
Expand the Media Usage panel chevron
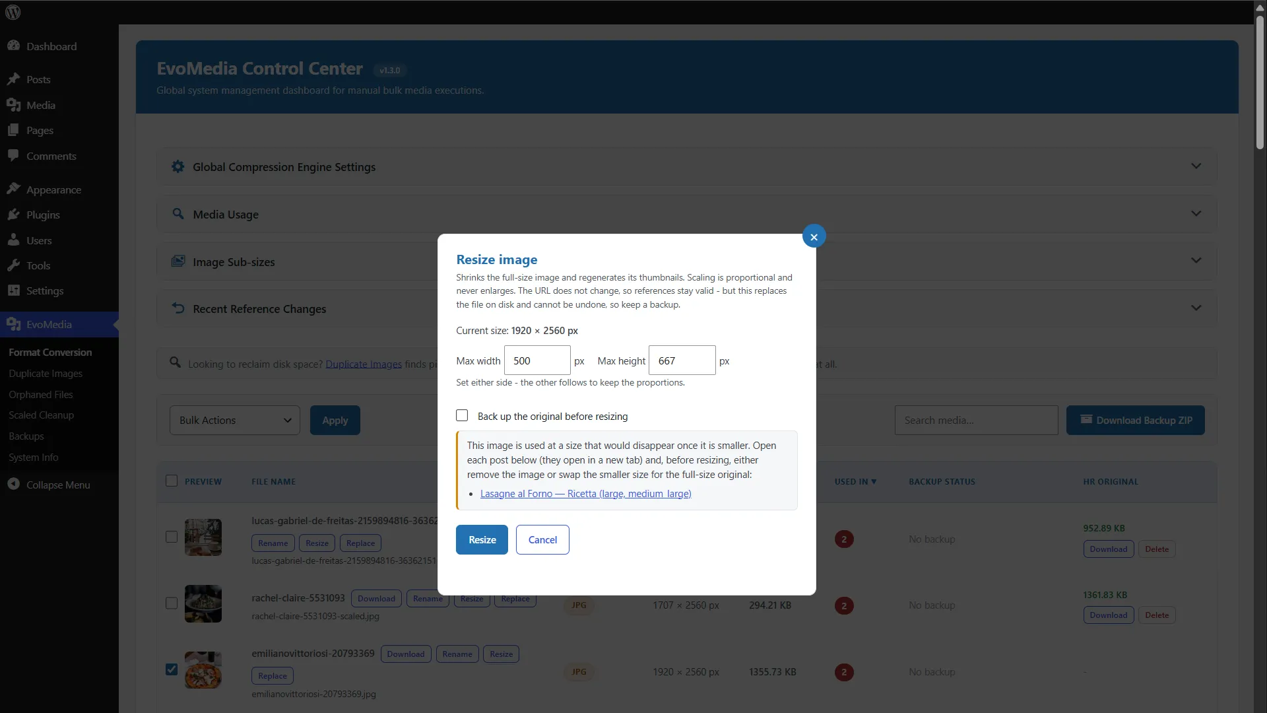(1196, 214)
